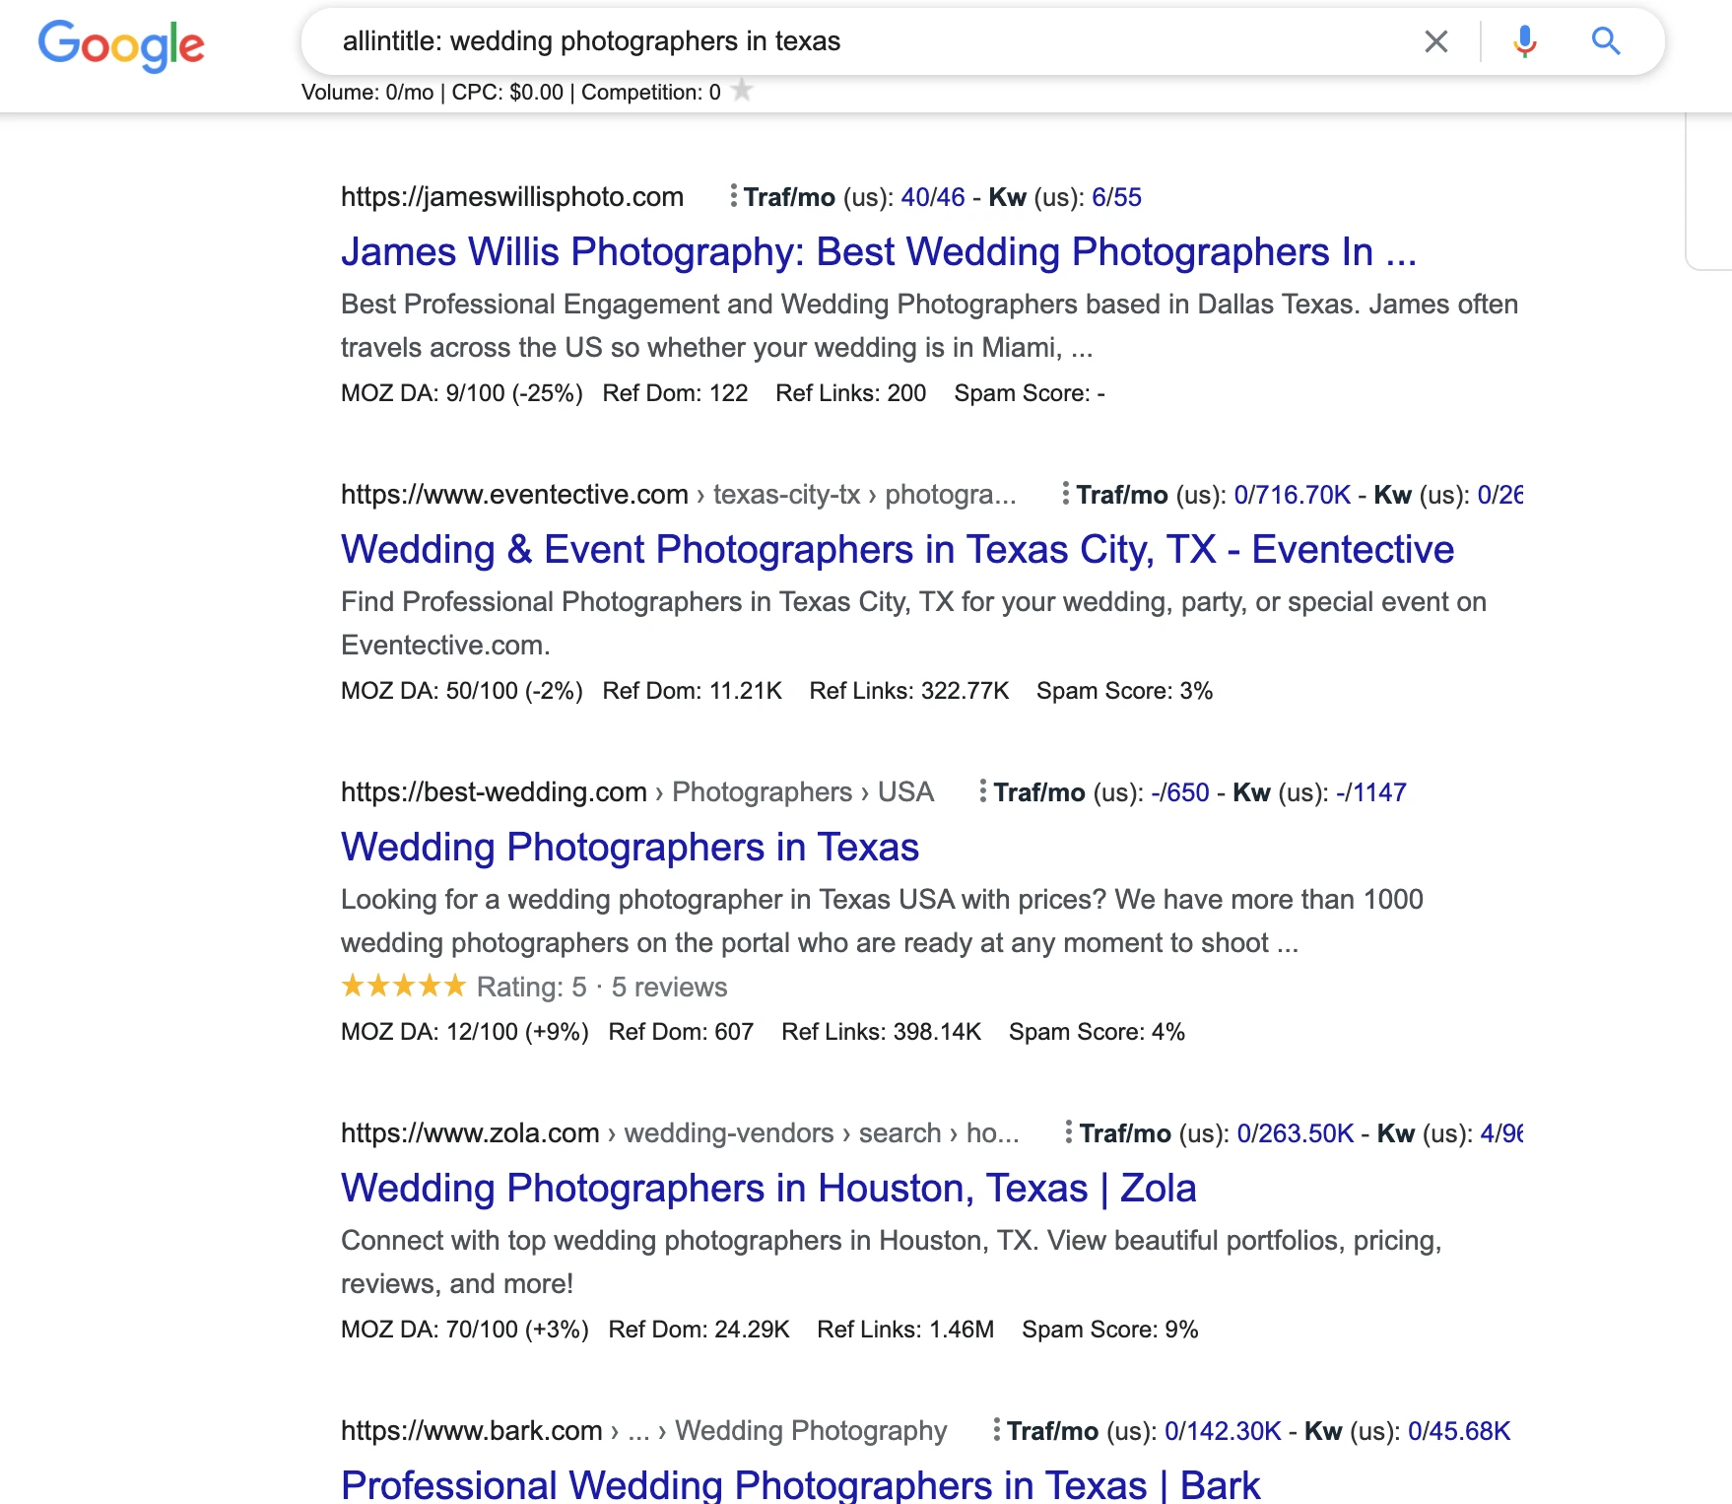1732x1504 pixels.
Task: Click traffic value 0/263.50K for zola
Action: [x=1295, y=1133]
